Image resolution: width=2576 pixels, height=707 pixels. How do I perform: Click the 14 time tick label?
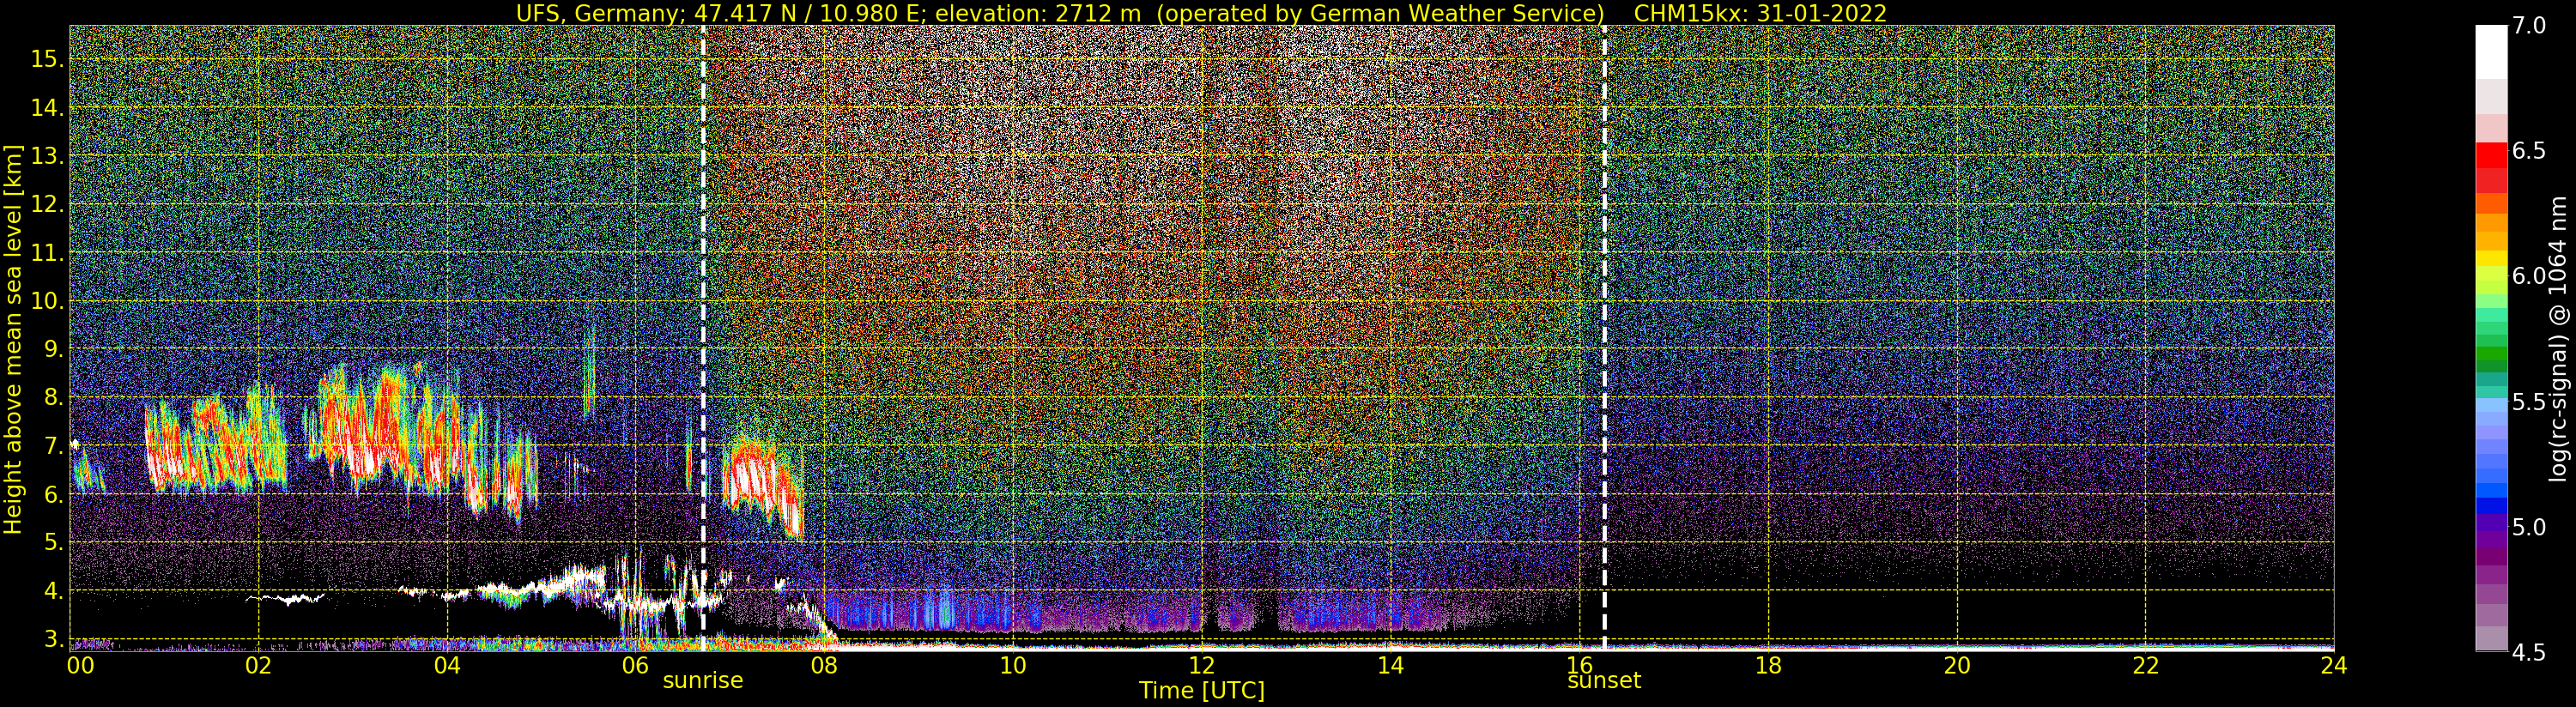(x=1390, y=666)
